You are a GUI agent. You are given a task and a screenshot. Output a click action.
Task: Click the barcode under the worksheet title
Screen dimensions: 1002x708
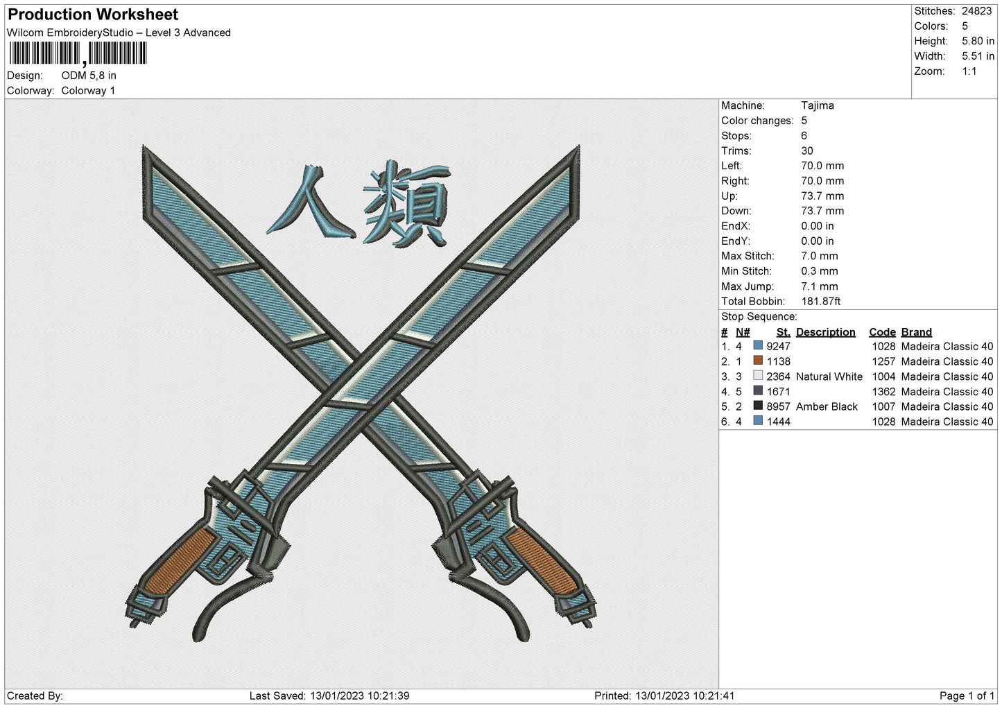tap(78, 53)
